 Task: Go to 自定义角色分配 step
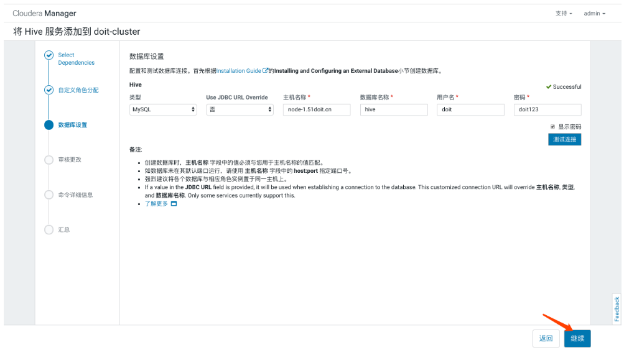[x=78, y=90]
